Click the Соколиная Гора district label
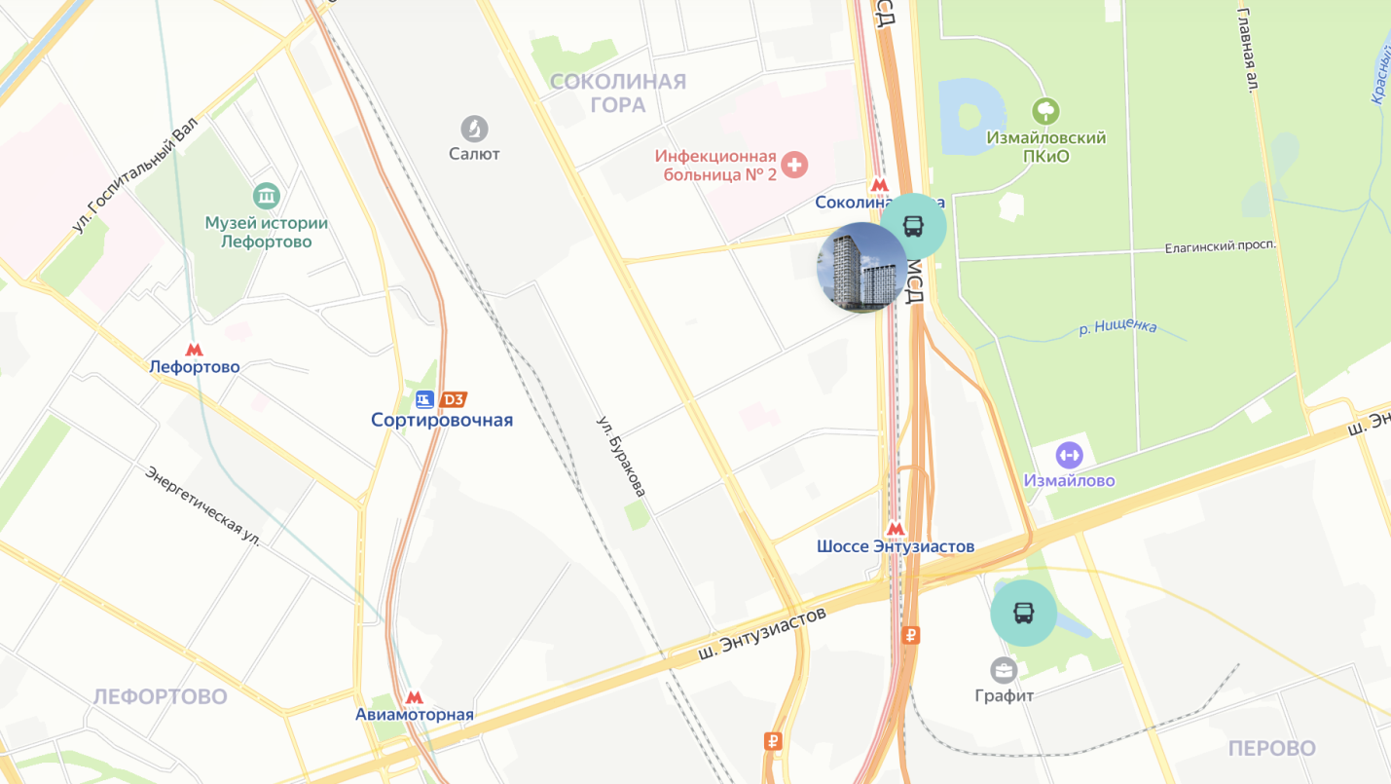The height and width of the screenshot is (784, 1391). (618, 93)
